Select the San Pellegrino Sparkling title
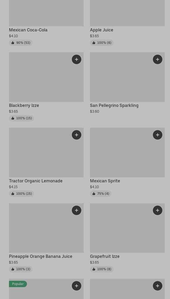 (x=114, y=105)
